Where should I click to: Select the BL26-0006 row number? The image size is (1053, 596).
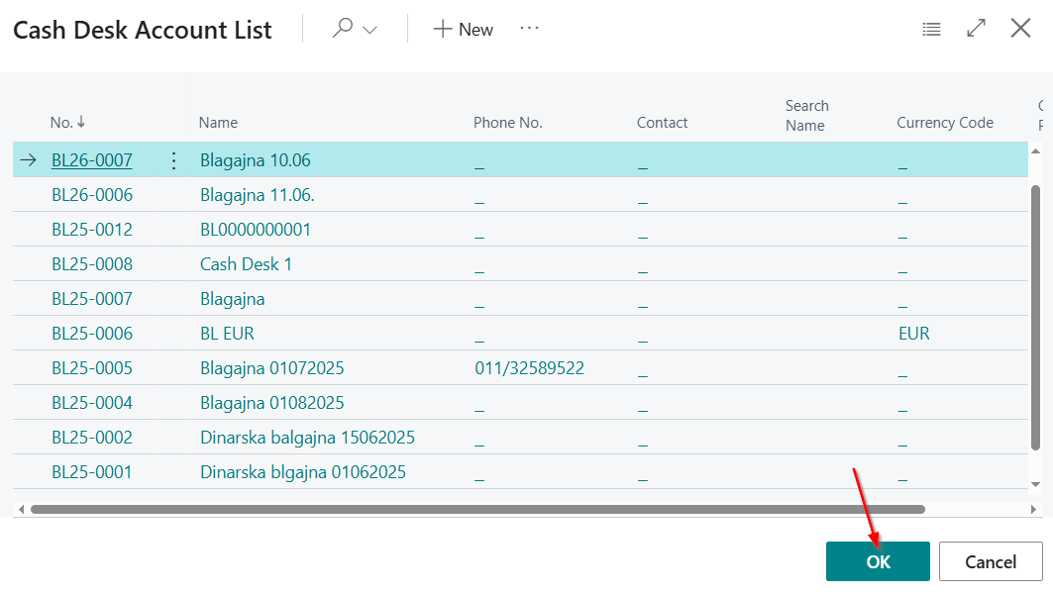pyautogui.click(x=92, y=195)
